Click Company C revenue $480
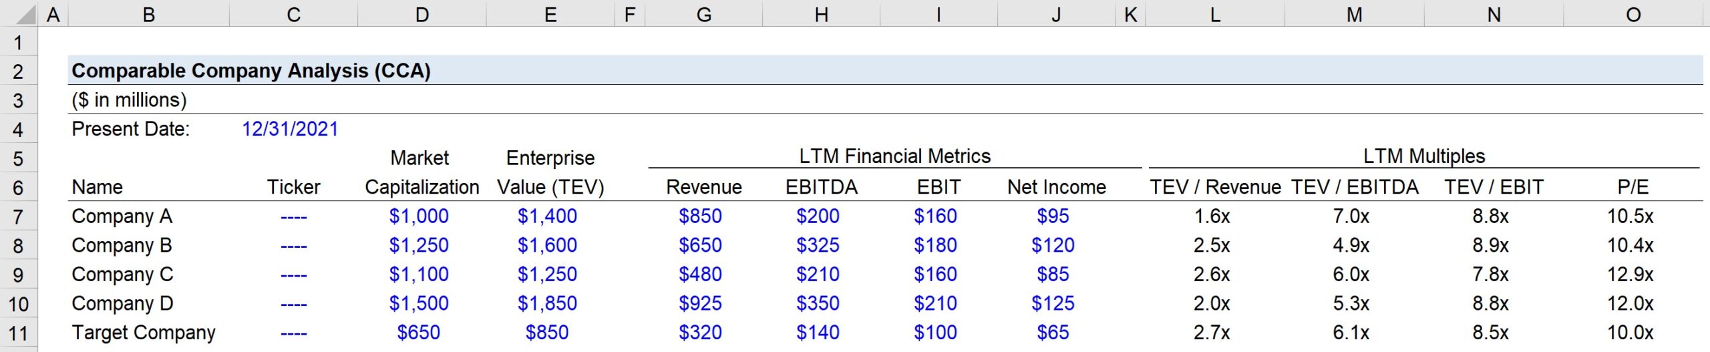This screenshot has height=352, width=1710. [701, 275]
